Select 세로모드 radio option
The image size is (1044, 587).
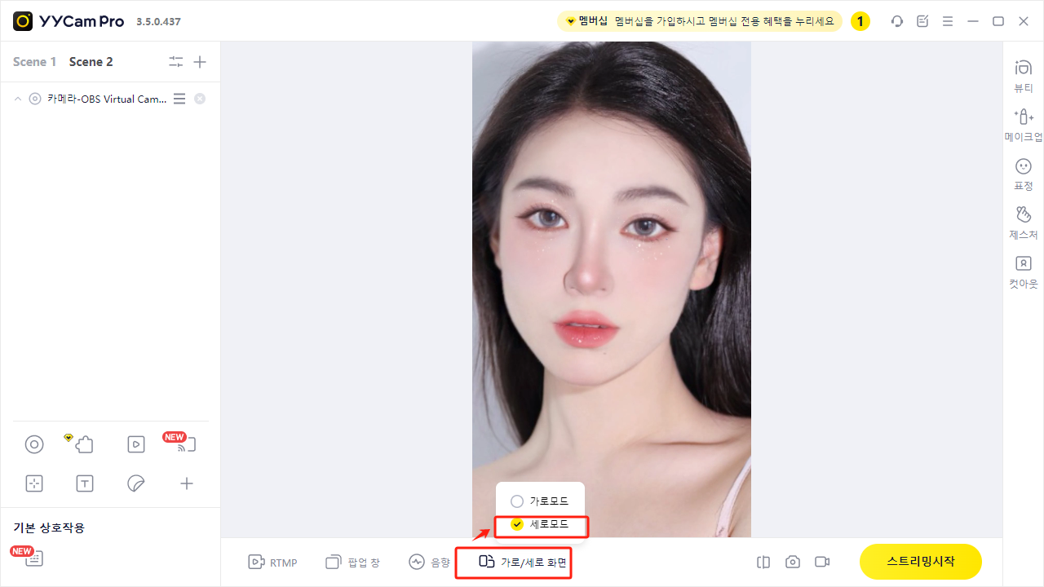539,524
